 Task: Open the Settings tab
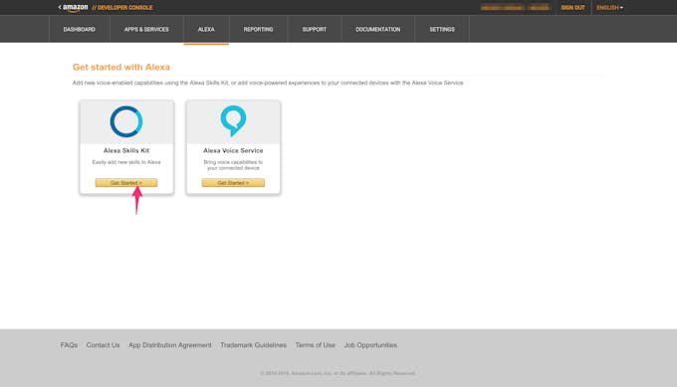coord(442,29)
